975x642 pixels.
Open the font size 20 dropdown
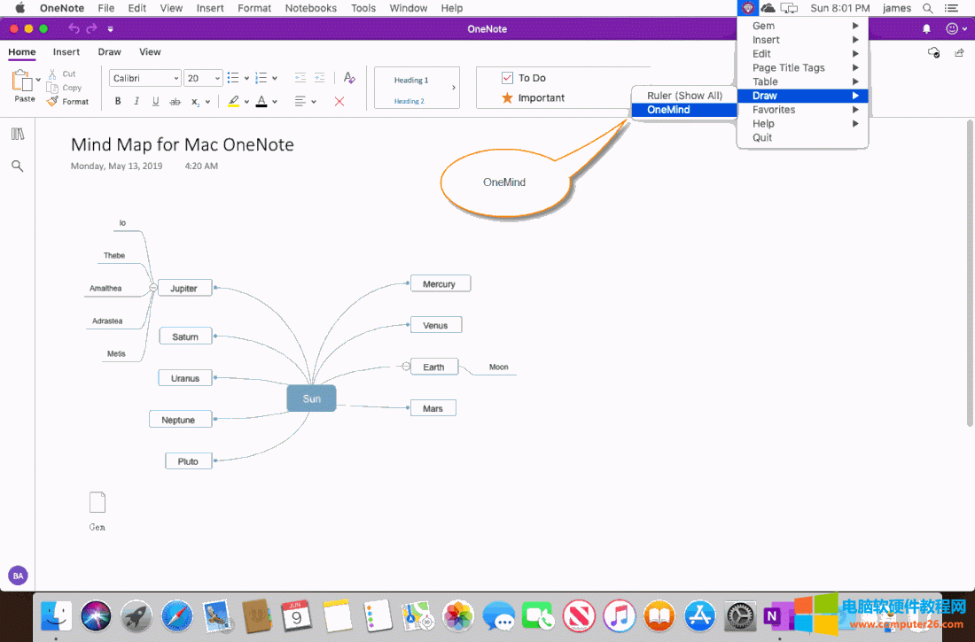point(217,79)
